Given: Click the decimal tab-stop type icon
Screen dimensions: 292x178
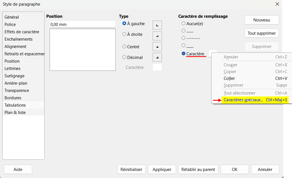Looking at the screenshot, I should point(157,57).
